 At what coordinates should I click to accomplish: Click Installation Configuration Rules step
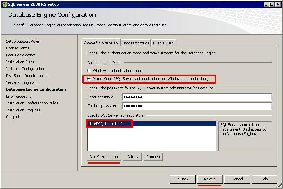[x=32, y=103]
